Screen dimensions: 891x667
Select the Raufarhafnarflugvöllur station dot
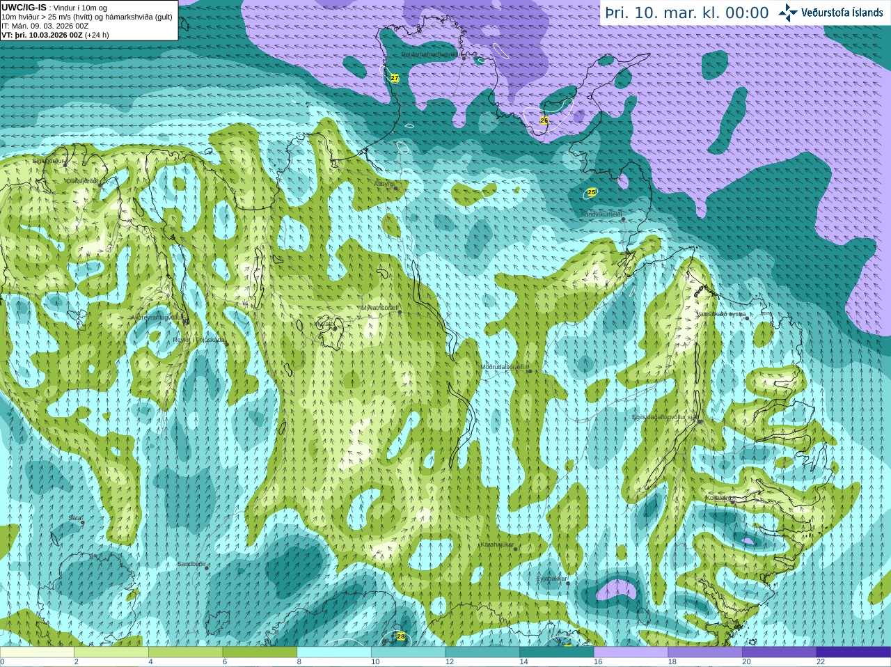[464, 58]
